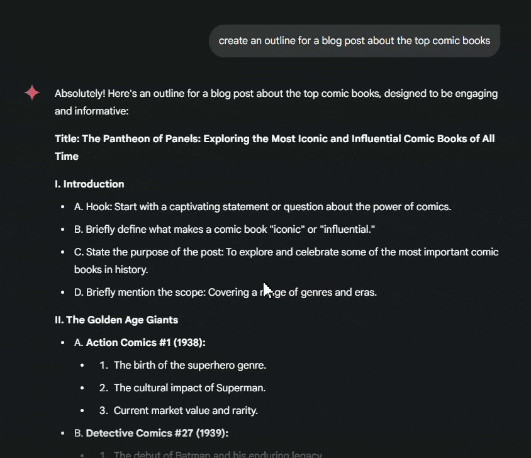Screen dimensions: 531x458
Task: Select the "B. Briefly define" bullet line
Action: pos(225,230)
